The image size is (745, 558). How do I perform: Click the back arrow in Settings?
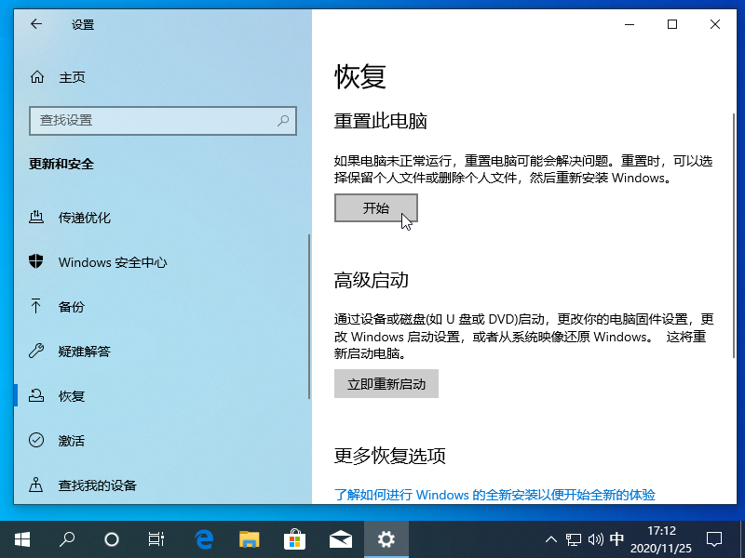[35, 24]
